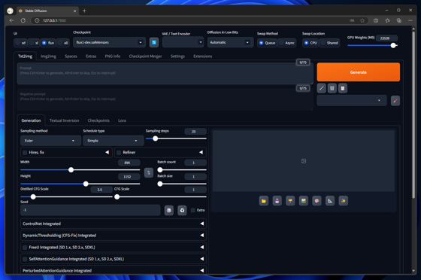Switch to the Textual Inversion tab
The height and width of the screenshot is (280, 421).
click(x=64, y=120)
